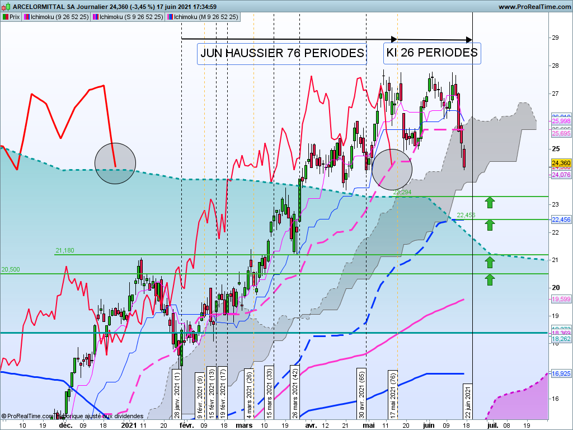Open the Ichimoku (M 9 26 52 25) tab

click(x=203, y=17)
